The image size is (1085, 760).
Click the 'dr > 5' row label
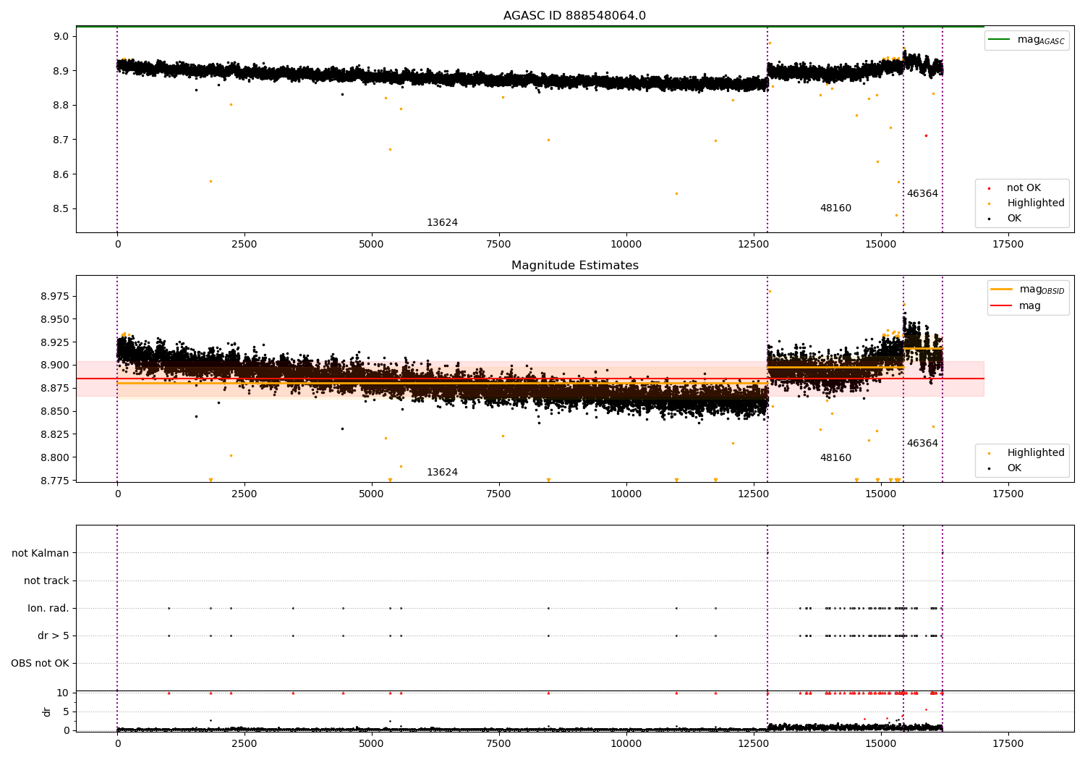(x=54, y=636)
